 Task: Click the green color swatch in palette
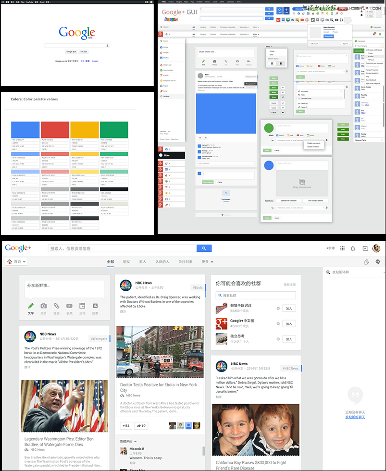[x=114, y=130]
